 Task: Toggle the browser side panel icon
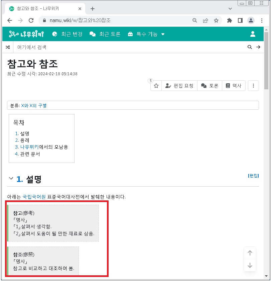click(x=240, y=20)
